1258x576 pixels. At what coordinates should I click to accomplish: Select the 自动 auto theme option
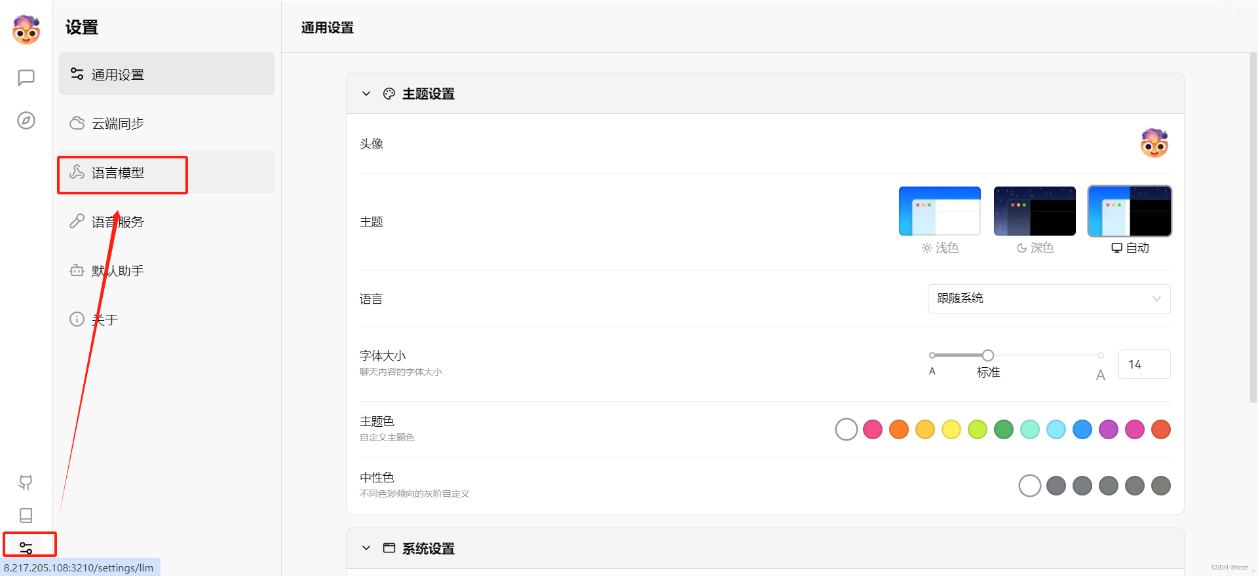pyautogui.click(x=1130, y=211)
